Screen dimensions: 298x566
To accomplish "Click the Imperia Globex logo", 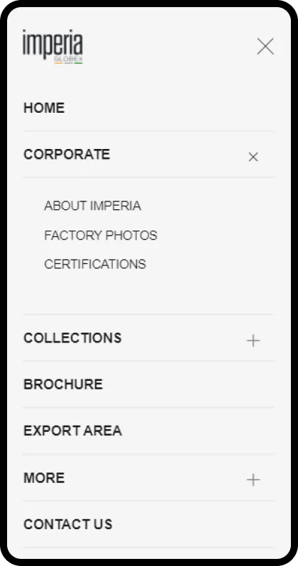I will click(x=53, y=46).
